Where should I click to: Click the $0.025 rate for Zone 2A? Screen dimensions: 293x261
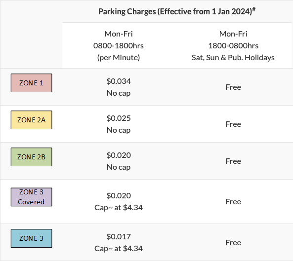(119, 118)
